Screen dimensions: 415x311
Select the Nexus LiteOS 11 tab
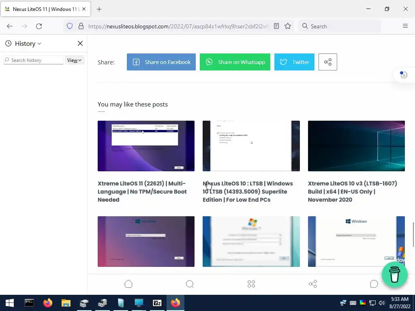(45, 9)
